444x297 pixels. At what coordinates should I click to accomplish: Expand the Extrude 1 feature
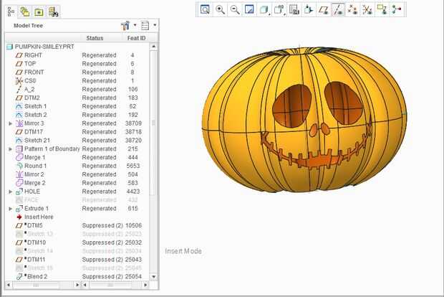point(11,209)
